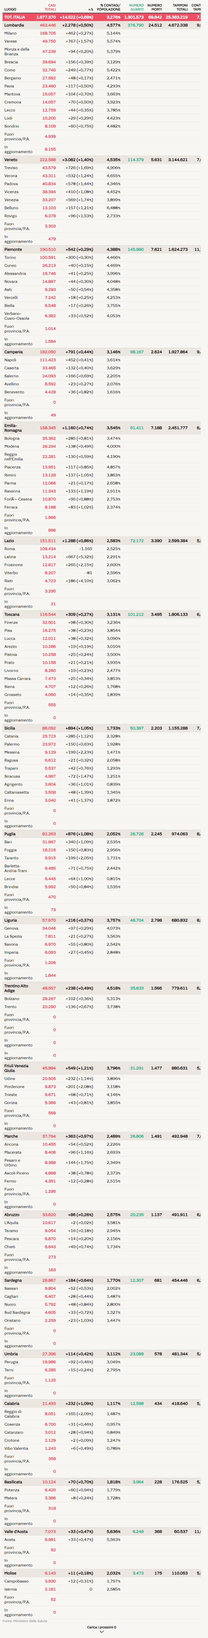This screenshot has width=208, height=1638.
Task: Select the 'Veneto' region row
Action: click(x=102, y=160)
